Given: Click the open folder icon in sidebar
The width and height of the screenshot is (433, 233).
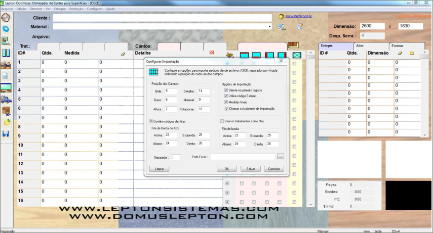Looking at the screenshot, I should pyautogui.click(x=7, y=122).
